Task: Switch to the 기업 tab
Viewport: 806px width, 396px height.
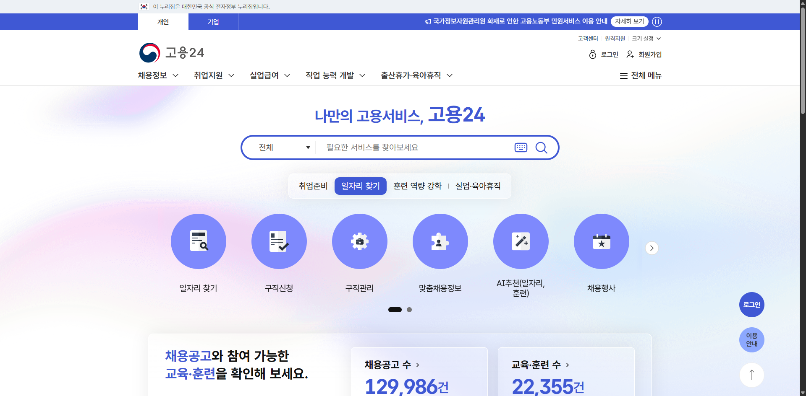Action: coord(213,22)
